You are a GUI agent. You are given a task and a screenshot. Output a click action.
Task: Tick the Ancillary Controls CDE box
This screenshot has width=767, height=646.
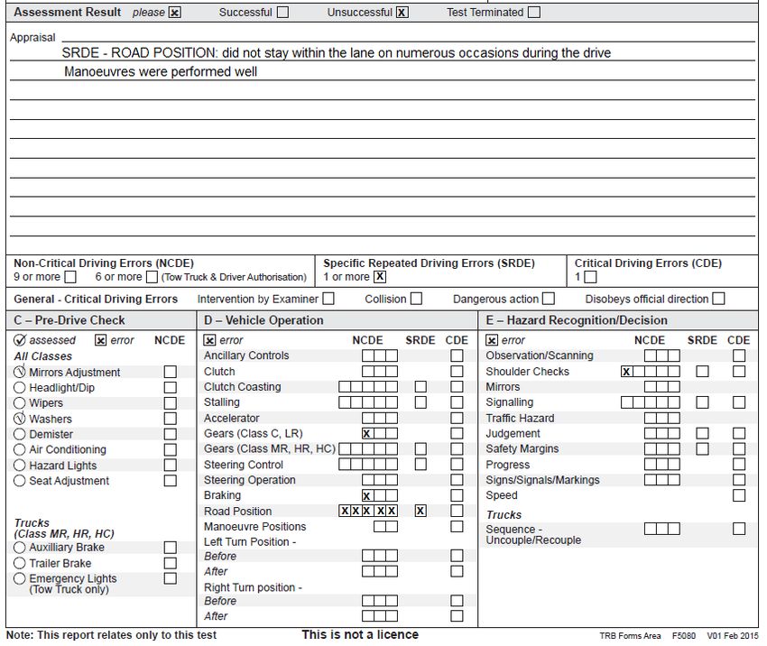pyautogui.click(x=457, y=355)
